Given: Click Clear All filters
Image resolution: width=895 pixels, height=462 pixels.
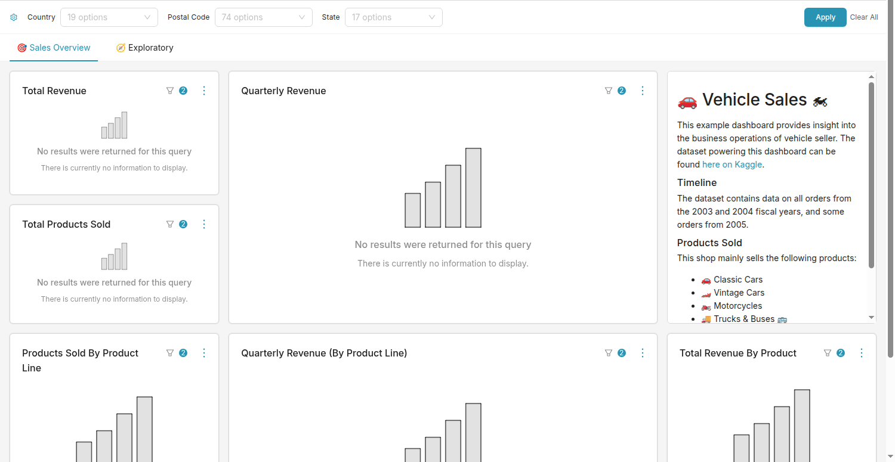Looking at the screenshot, I should point(864,17).
